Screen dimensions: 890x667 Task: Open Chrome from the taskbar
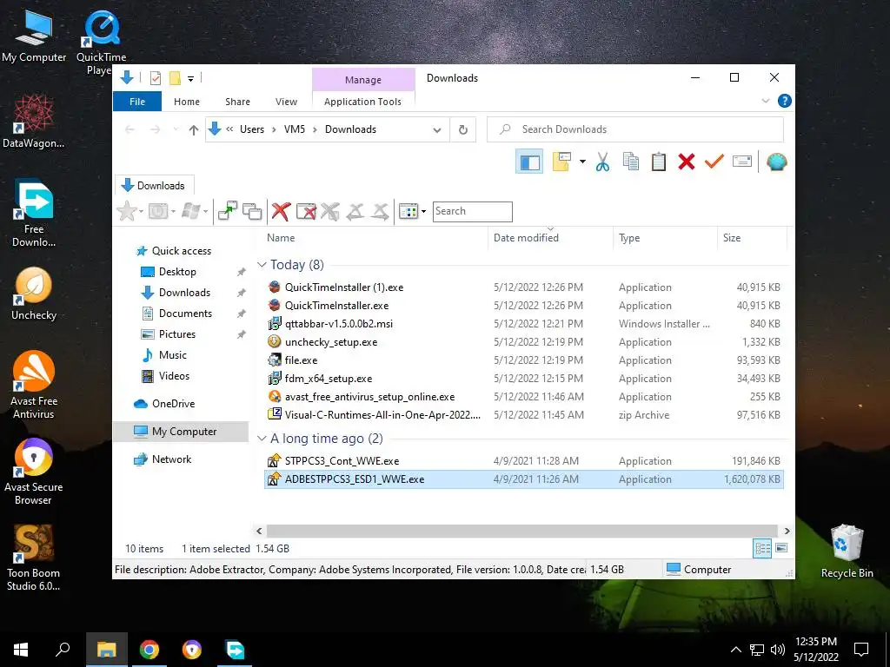click(x=149, y=650)
